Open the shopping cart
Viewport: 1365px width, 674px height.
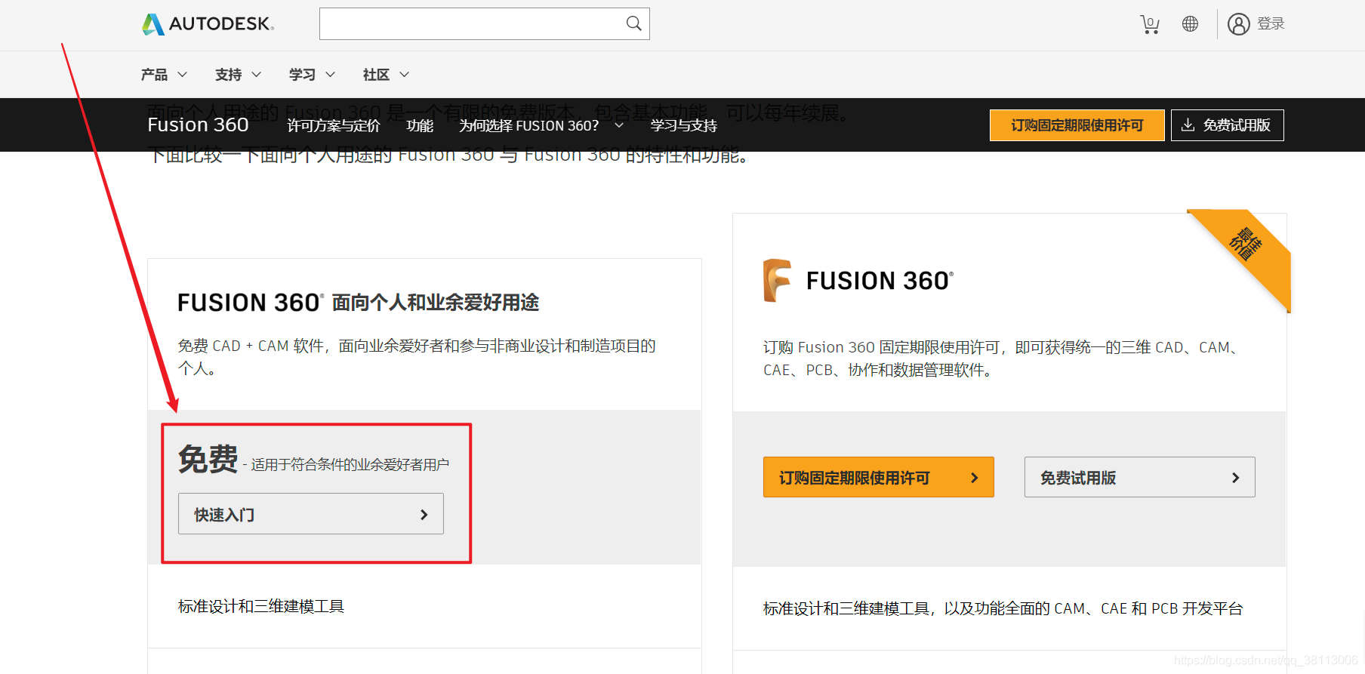[1149, 24]
